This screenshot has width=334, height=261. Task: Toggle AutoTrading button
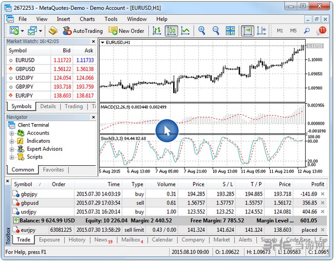(x=83, y=31)
